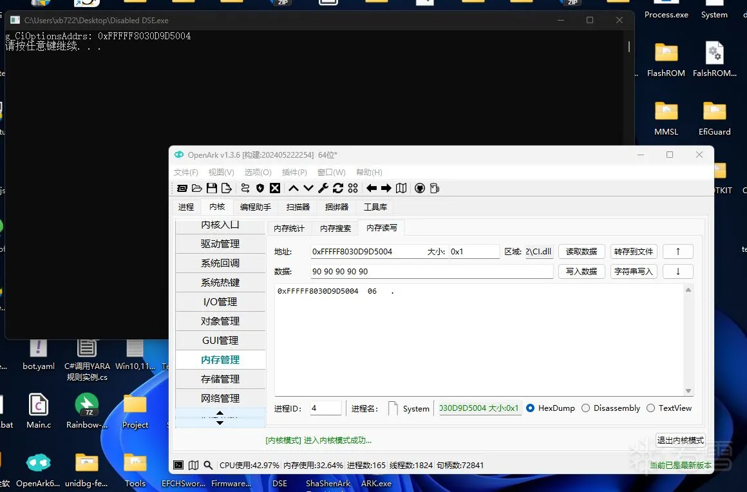Click the magnifier icon in status bar
Screen dimensions: 747x492
(208, 465)
